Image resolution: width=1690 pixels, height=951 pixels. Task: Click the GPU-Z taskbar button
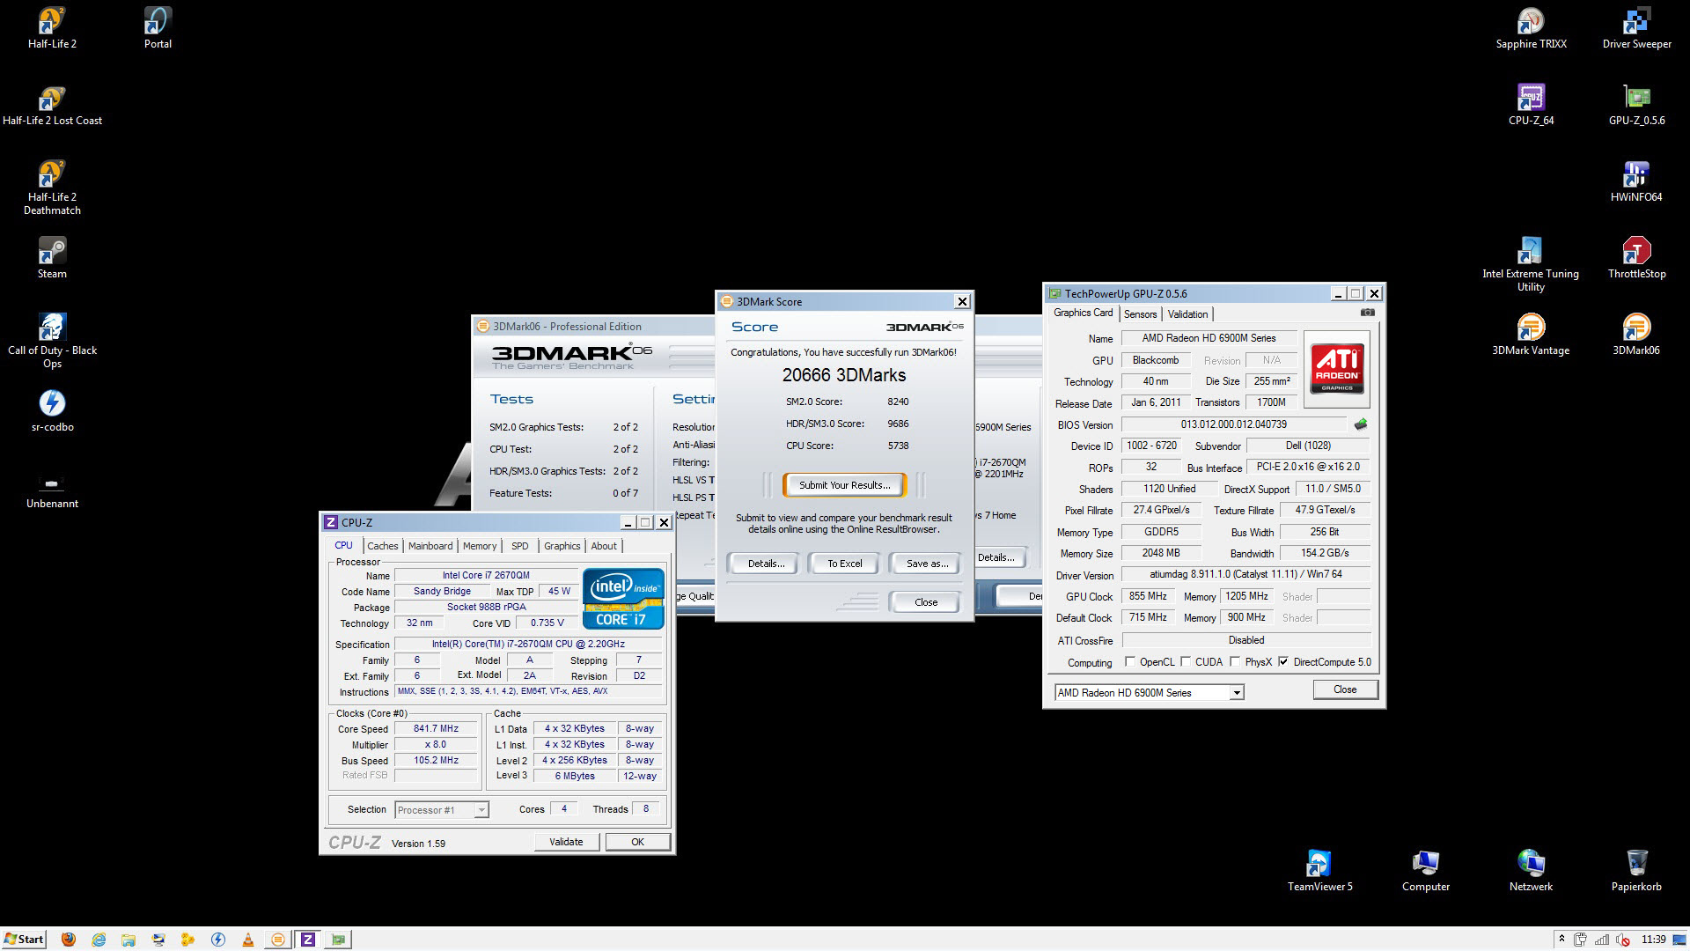coord(338,940)
